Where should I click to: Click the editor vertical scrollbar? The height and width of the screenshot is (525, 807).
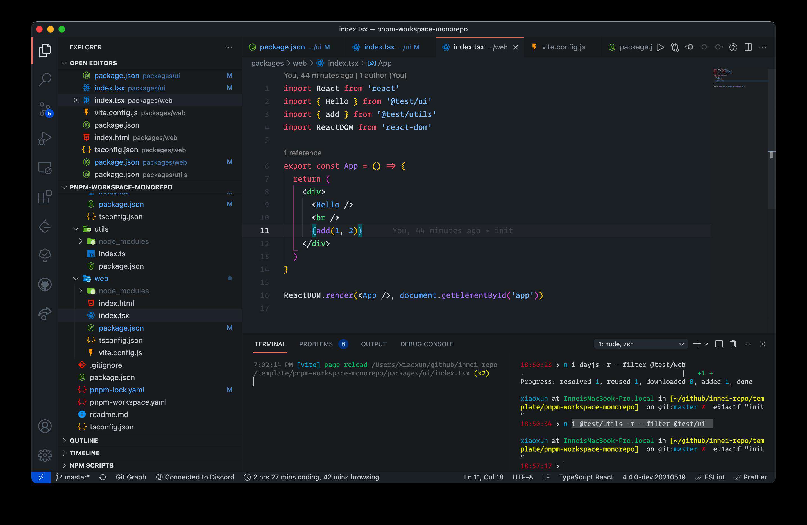click(771, 139)
